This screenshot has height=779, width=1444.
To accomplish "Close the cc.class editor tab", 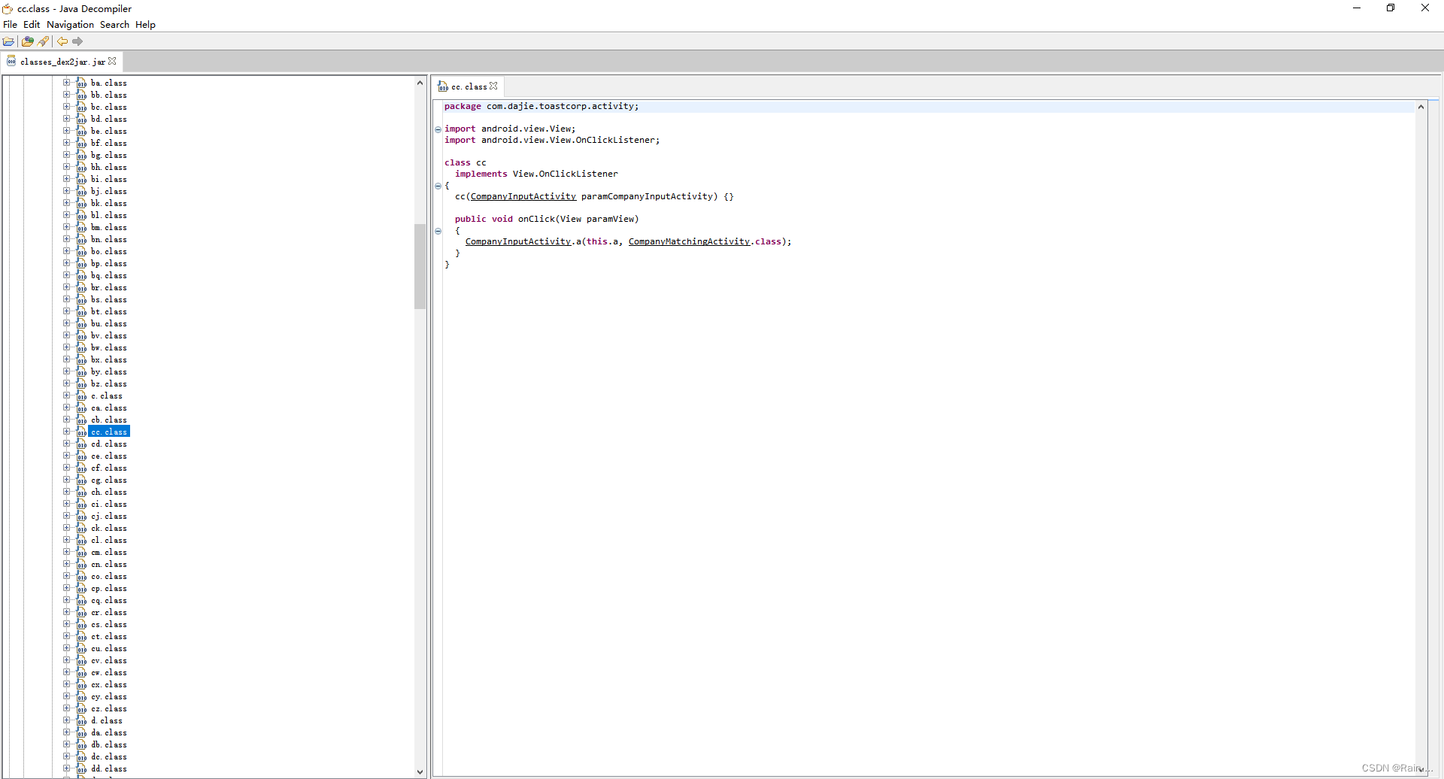I will point(493,86).
